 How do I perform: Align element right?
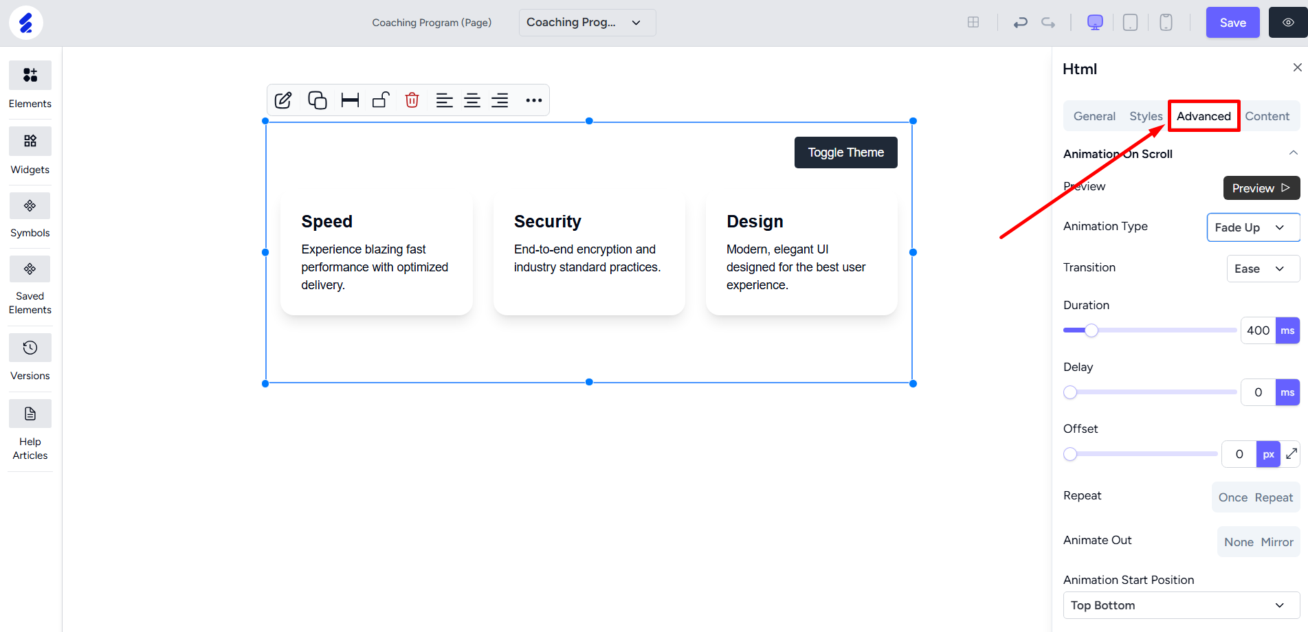pyautogui.click(x=500, y=100)
